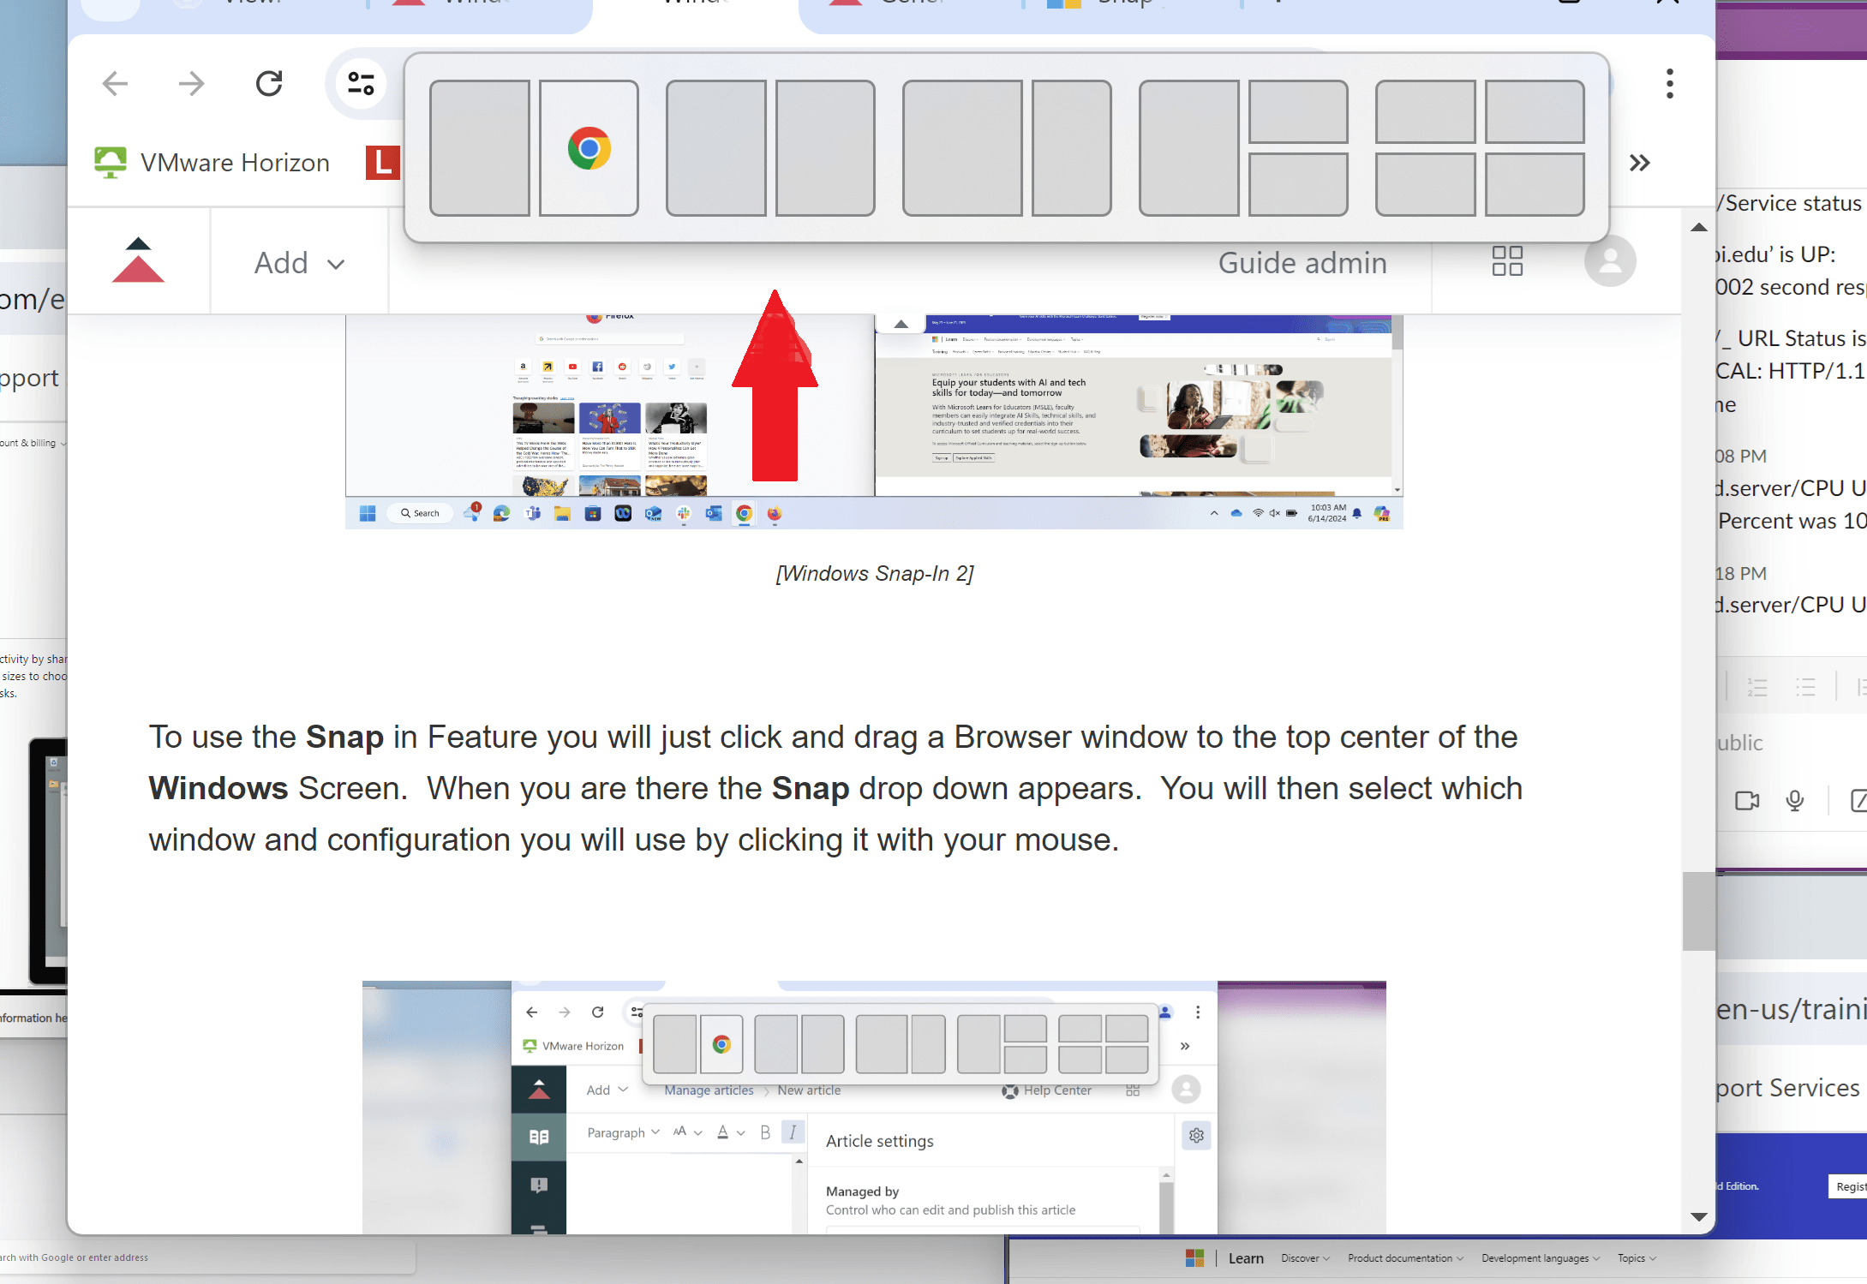1867x1284 pixels.
Task: Open Chrome three-dot menu
Action: tap(1669, 83)
